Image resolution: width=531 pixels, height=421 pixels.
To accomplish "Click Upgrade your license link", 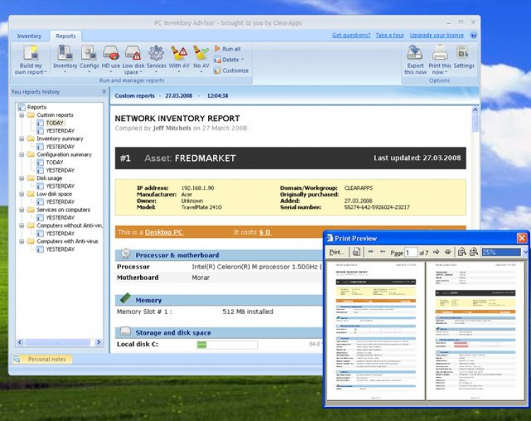I will coord(437,35).
